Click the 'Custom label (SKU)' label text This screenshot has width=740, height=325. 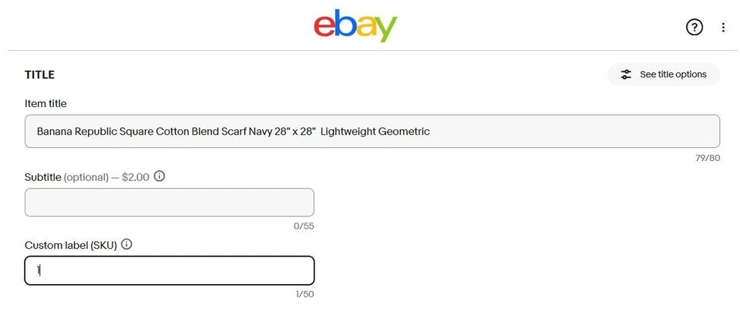coord(70,245)
